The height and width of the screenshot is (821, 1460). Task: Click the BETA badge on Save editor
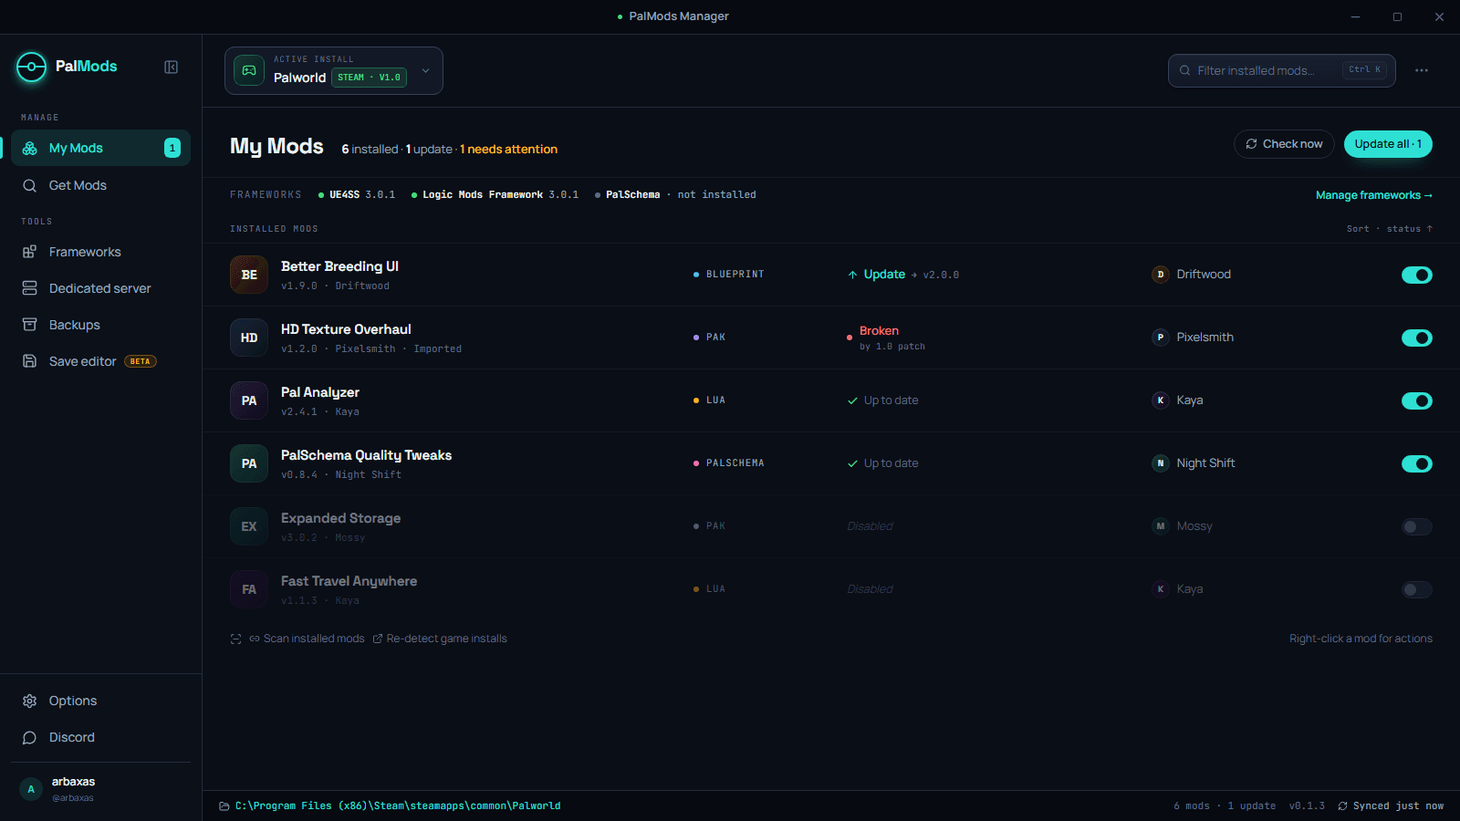(x=141, y=361)
